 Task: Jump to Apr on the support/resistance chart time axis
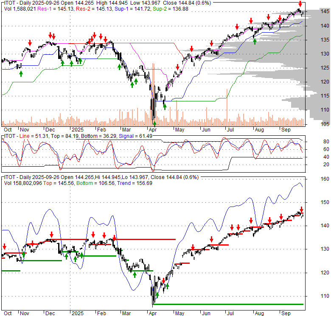click(152, 129)
